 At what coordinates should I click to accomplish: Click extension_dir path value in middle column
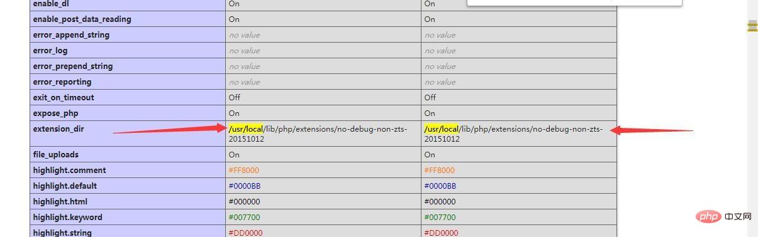318,134
